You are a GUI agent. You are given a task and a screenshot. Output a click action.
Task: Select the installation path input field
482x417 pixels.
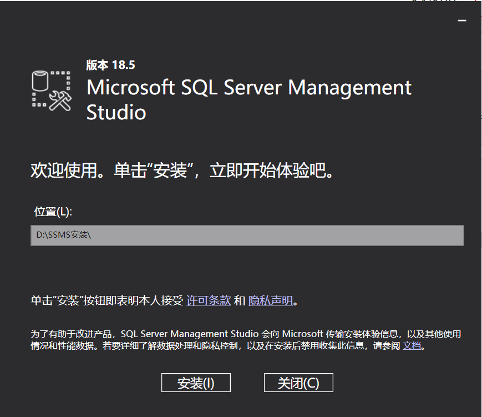(x=247, y=235)
